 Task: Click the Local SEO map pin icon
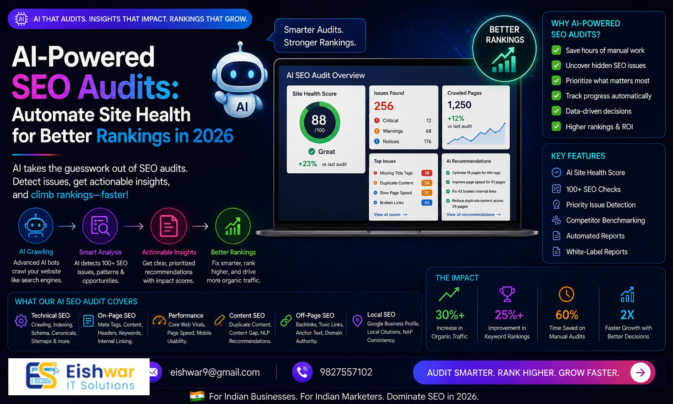click(357, 320)
